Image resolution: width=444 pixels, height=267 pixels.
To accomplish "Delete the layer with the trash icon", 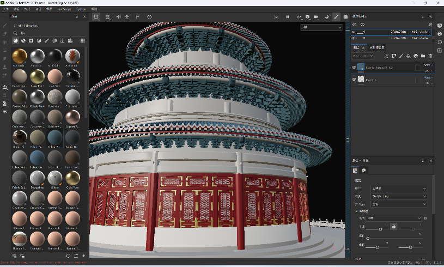I will tap(430, 56).
